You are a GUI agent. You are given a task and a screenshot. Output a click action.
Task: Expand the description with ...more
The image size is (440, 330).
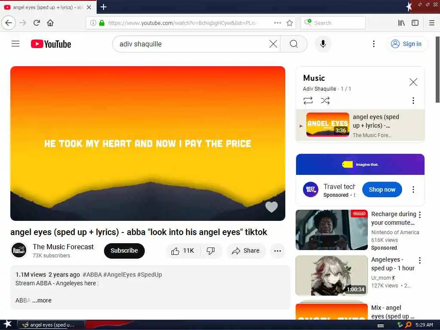pyautogui.click(x=42, y=300)
